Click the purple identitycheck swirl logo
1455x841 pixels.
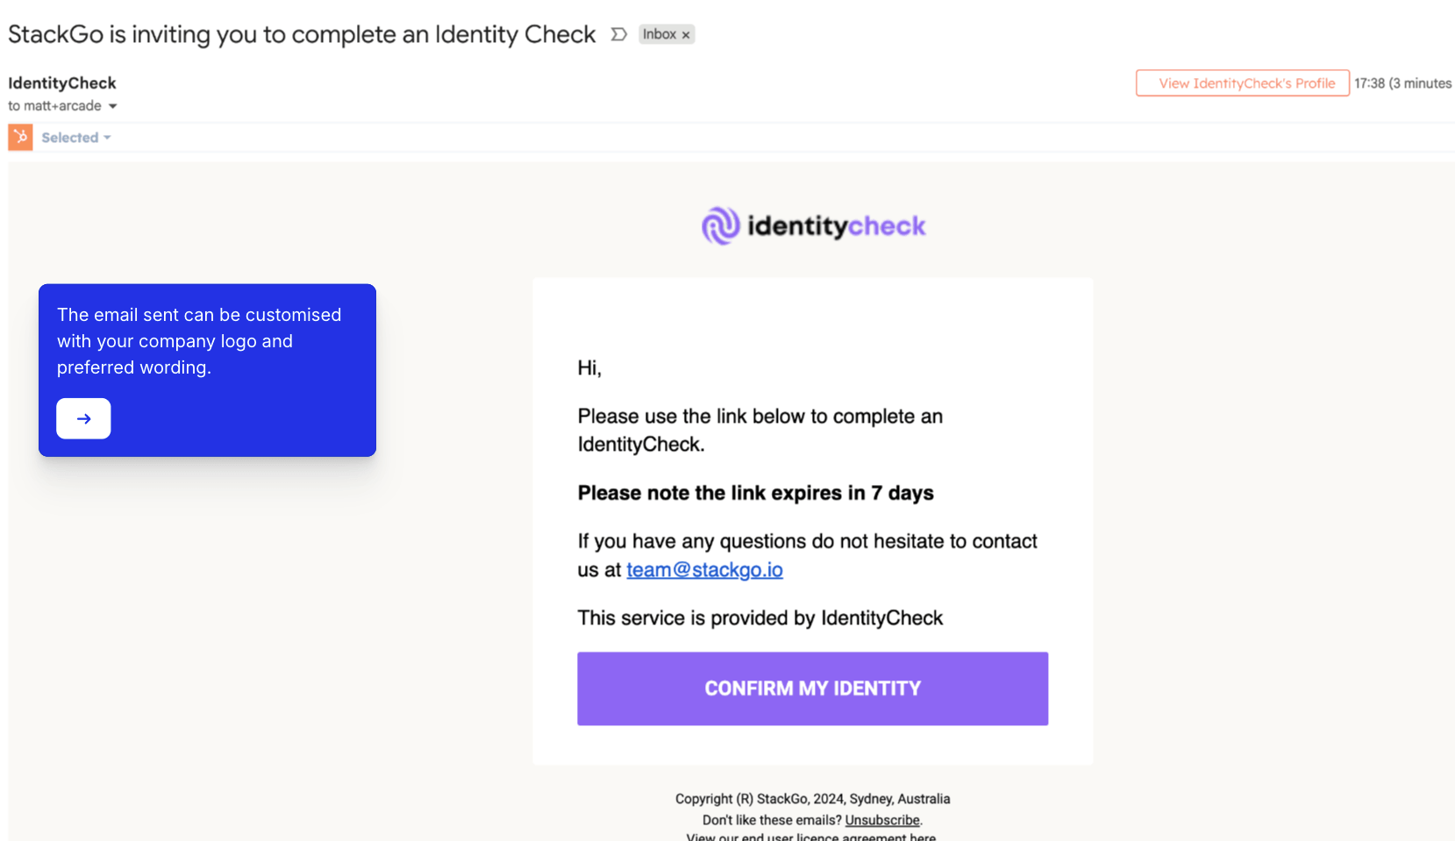(x=721, y=226)
